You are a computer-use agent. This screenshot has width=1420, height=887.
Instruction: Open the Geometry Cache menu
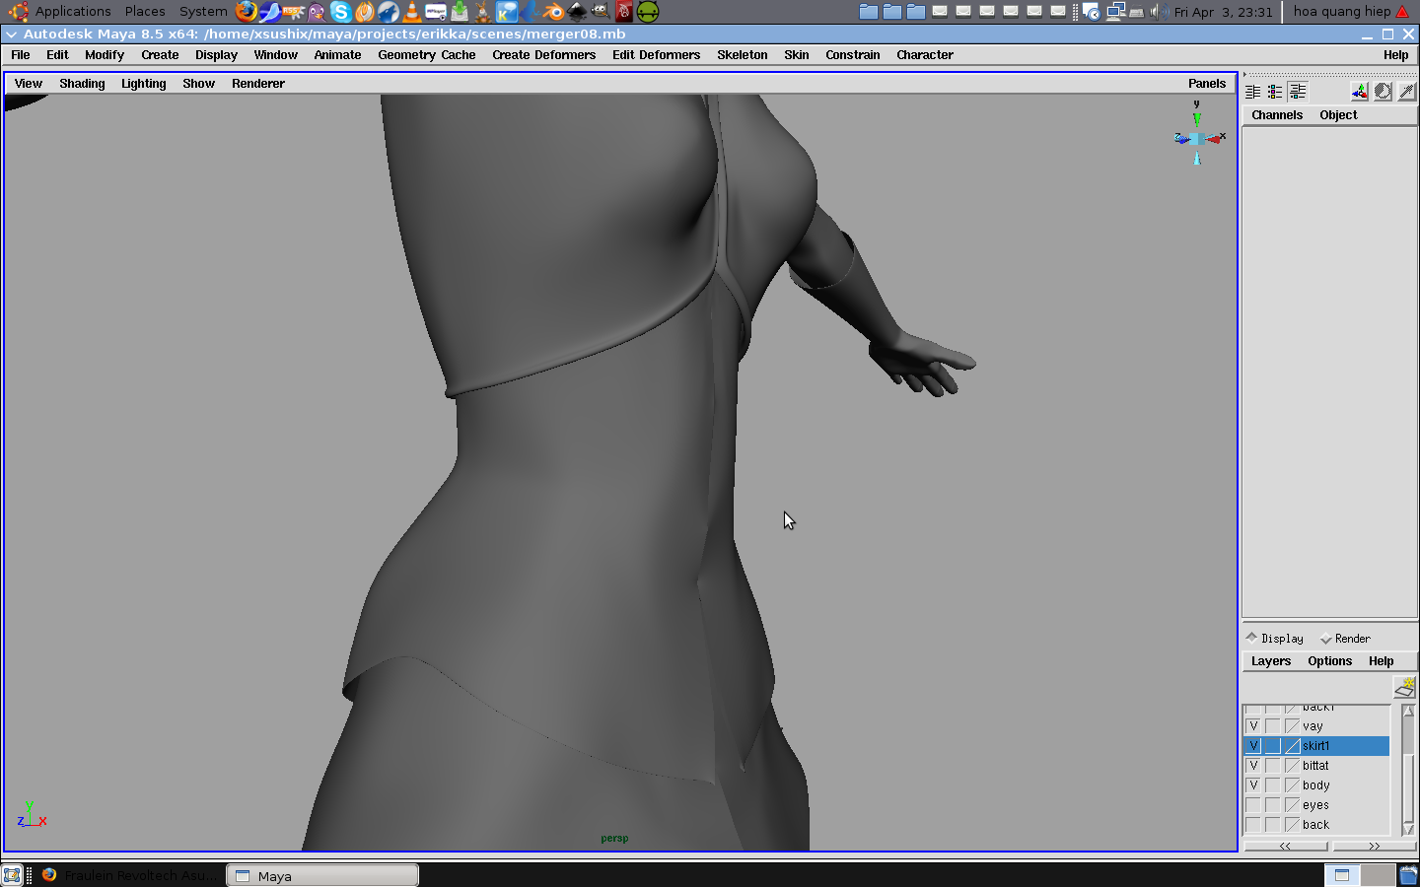point(427,55)
